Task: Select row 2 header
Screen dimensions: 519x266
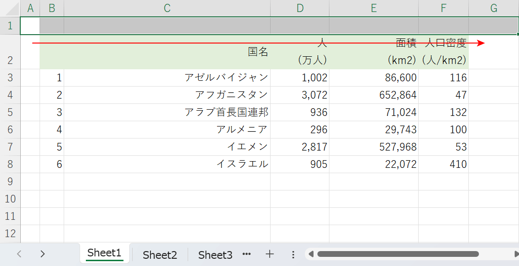Action: tap(10, 52)
